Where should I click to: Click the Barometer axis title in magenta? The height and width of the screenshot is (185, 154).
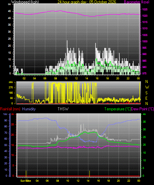[137, 2]
